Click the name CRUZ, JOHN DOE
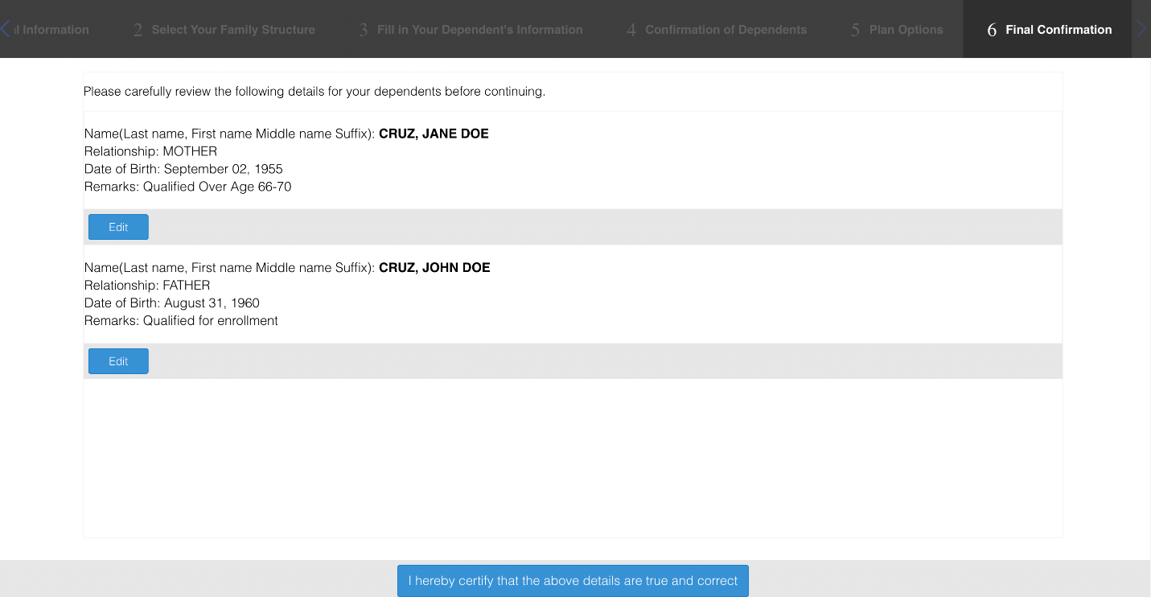The width and height of the screenshot is (1151, 597). (434, 268)
